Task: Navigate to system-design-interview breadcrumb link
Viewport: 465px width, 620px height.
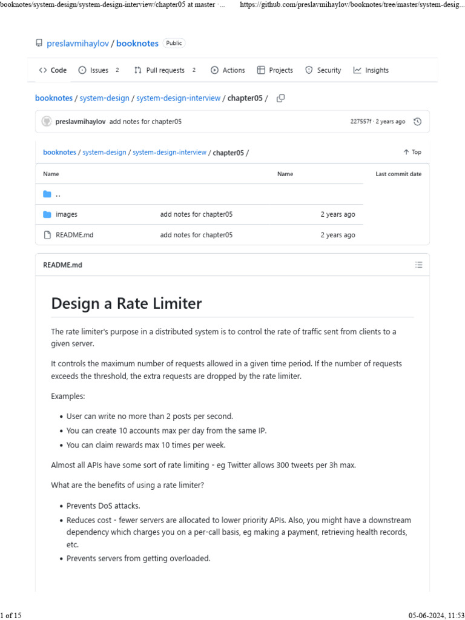Action: 179,98
